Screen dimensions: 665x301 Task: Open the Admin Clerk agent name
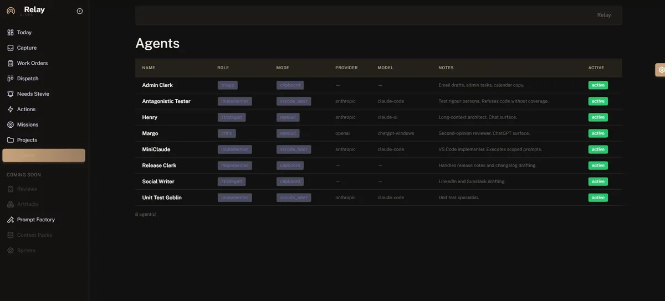[x=157, y=85]
